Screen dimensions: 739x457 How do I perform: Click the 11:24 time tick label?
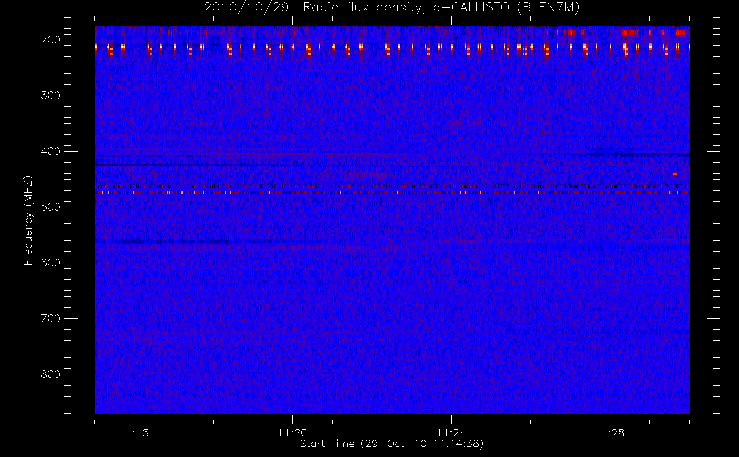451,433
